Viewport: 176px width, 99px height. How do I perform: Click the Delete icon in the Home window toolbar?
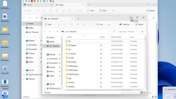click(70, 10)
